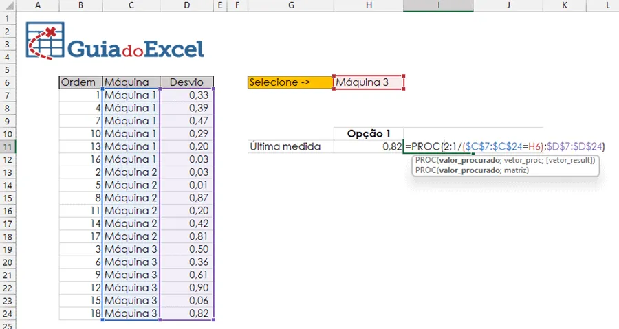Select Ordem cell with value 17
This screenshot has height=329, width=619.
[81, 236]
